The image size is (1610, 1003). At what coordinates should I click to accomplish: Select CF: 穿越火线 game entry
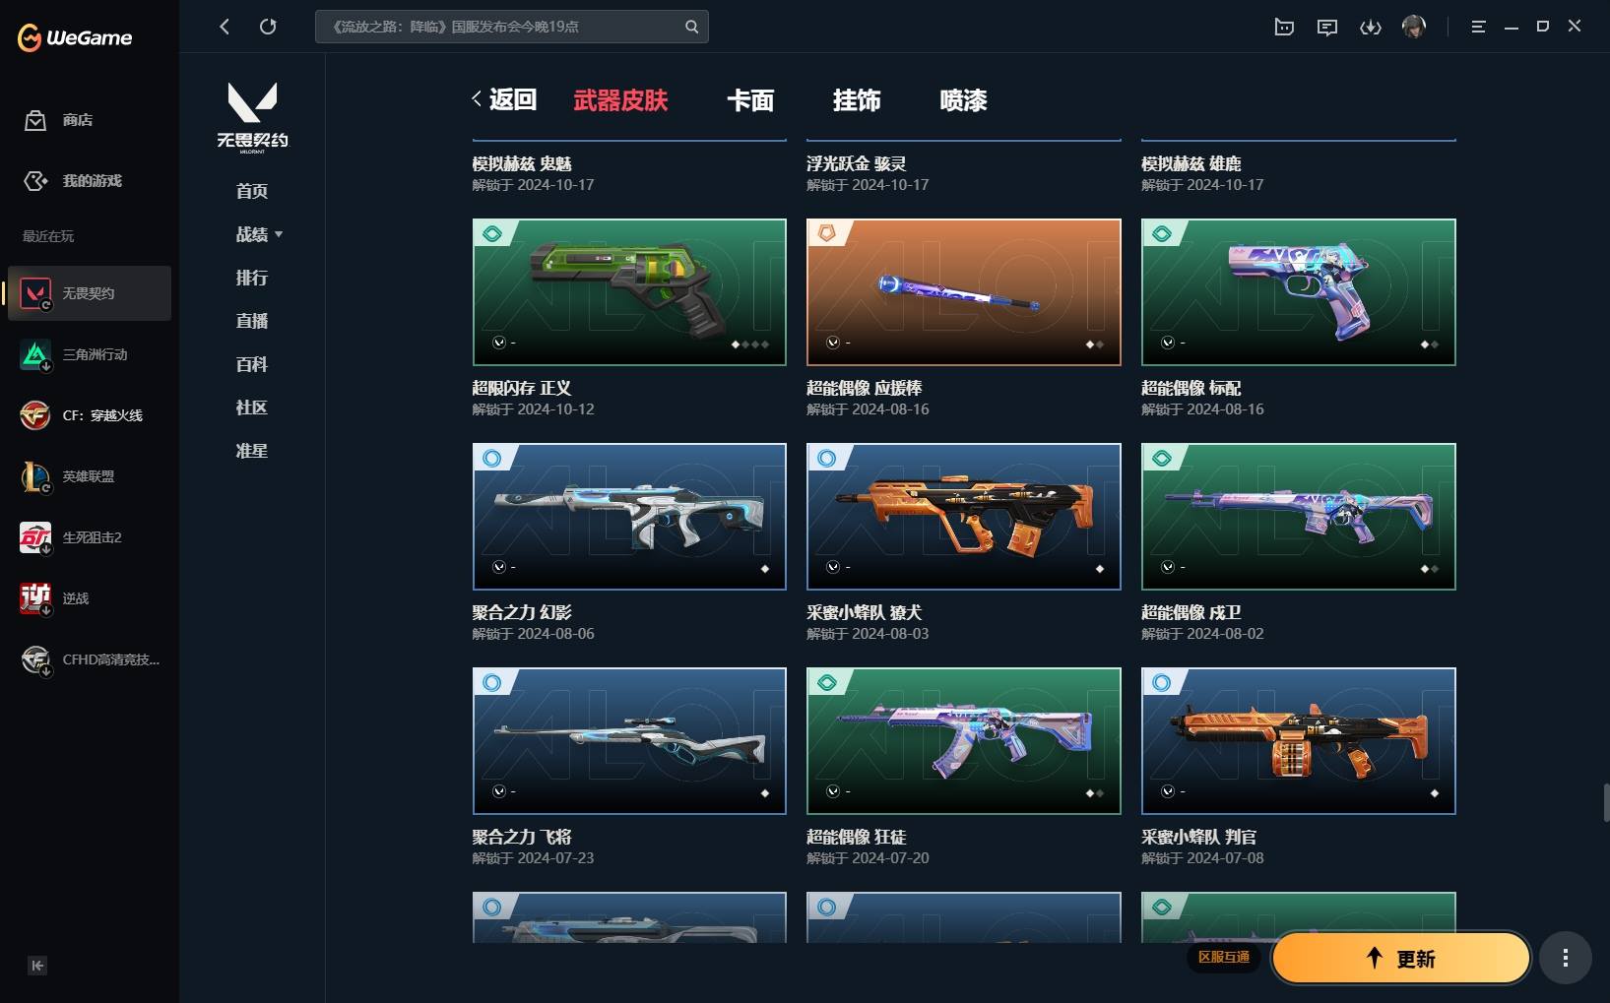coord(90,415)
